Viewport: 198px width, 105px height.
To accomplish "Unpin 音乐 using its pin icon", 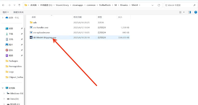I will pos(22,50).
